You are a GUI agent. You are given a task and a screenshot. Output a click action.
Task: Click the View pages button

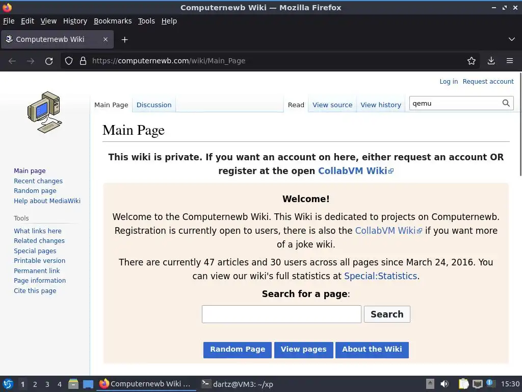click(x=304, y=350)
